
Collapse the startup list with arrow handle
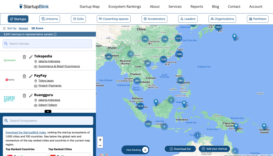(48, 112)
